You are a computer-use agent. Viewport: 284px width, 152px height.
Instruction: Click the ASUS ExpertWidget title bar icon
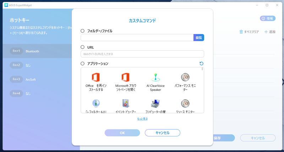click(6, 5)
